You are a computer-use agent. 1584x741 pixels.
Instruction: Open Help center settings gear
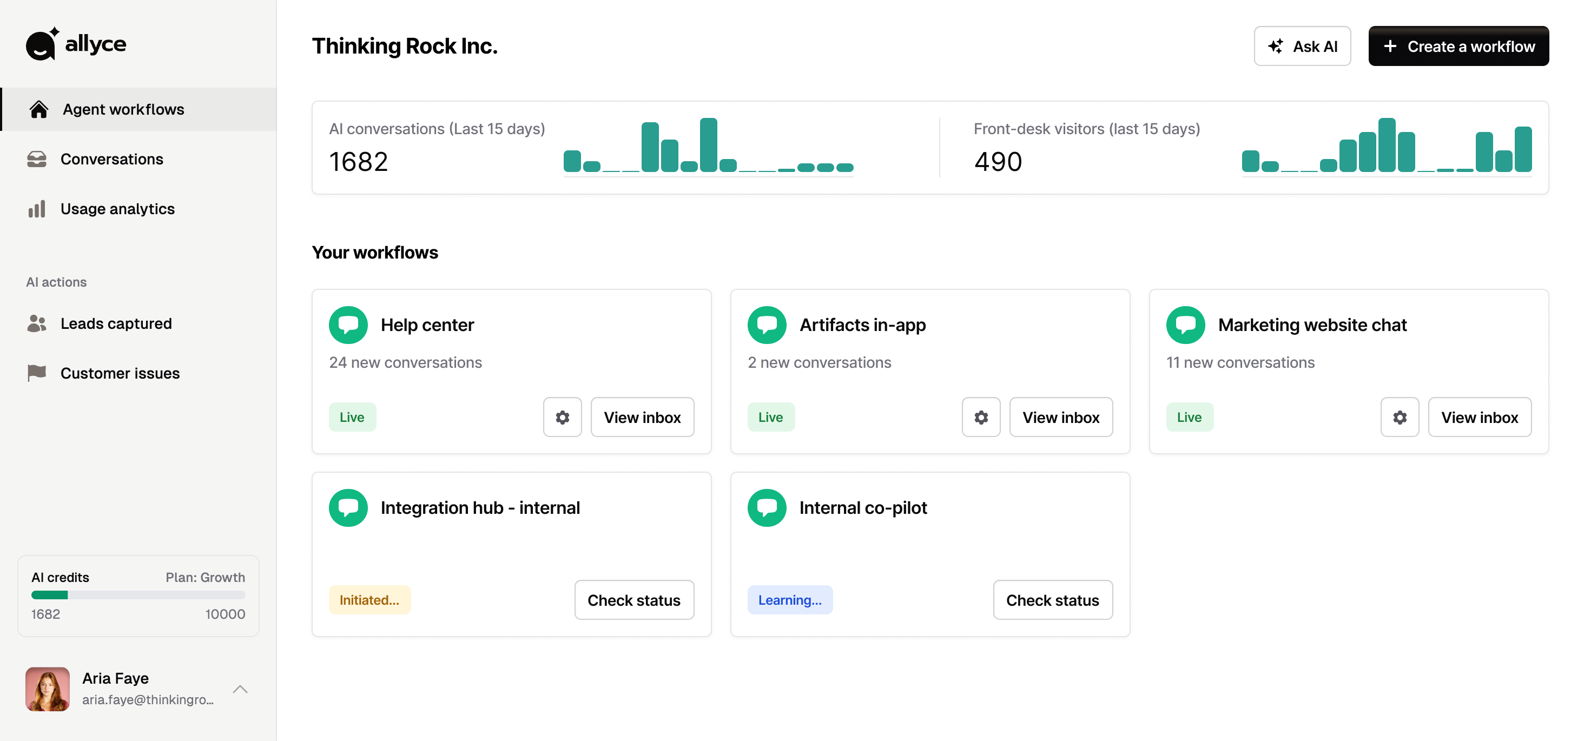562,418
